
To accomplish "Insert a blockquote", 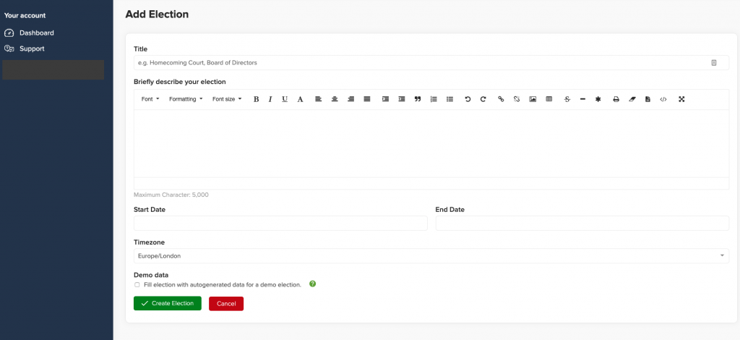I will 418,99.
